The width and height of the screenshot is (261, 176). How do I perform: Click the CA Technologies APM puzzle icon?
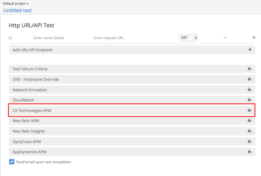point(250,110)
